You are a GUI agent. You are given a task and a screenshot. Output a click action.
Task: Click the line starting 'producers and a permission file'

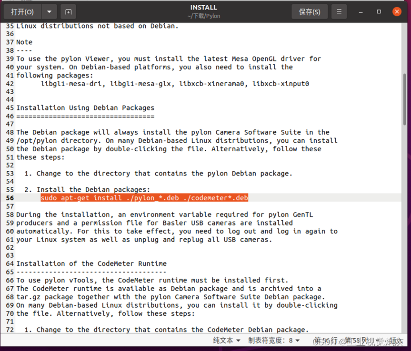click(x=155, y=223)
